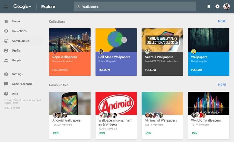The image size is (234, 142).
Task: Click the search magnifier icon
Action: [78, 6]
